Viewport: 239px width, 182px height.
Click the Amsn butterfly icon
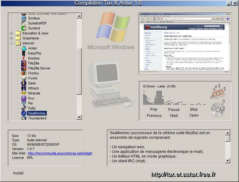(24, 48)
